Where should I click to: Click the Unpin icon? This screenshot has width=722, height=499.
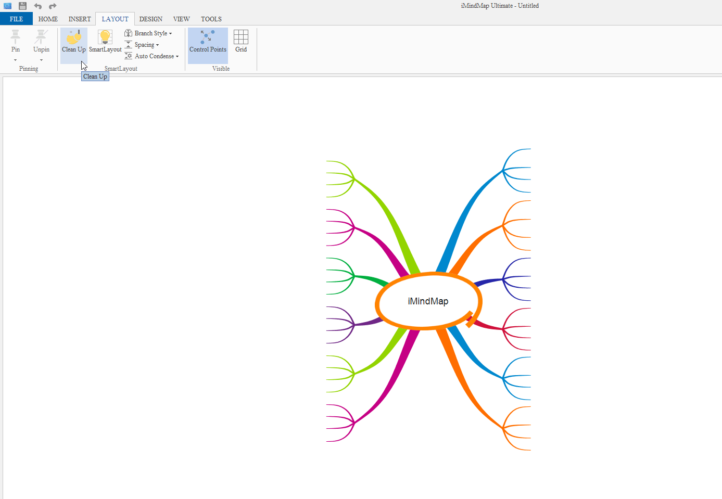(x=41, y=36)
